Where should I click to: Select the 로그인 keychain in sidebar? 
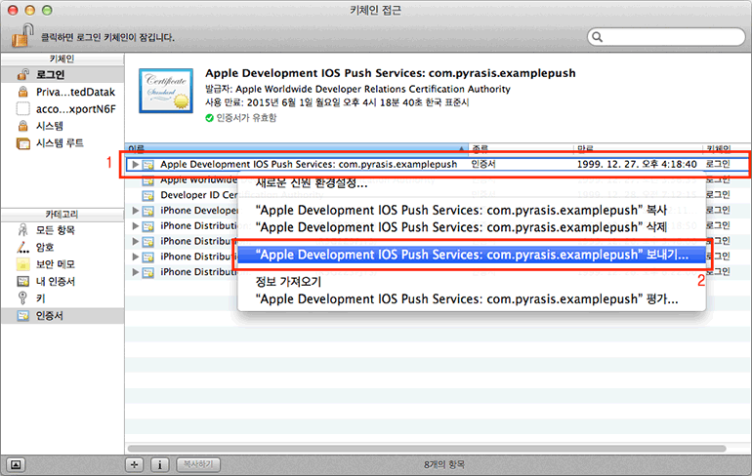pos(51,74)
